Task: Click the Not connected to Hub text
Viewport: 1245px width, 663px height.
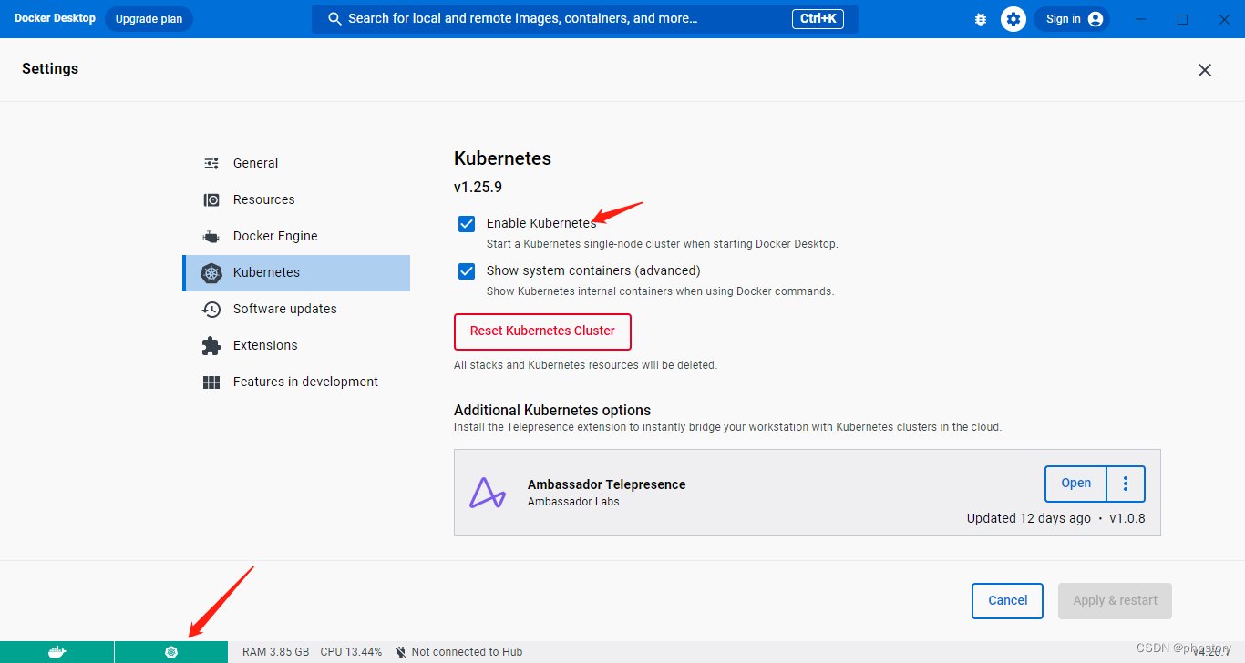Action: (x=467, y=652)
